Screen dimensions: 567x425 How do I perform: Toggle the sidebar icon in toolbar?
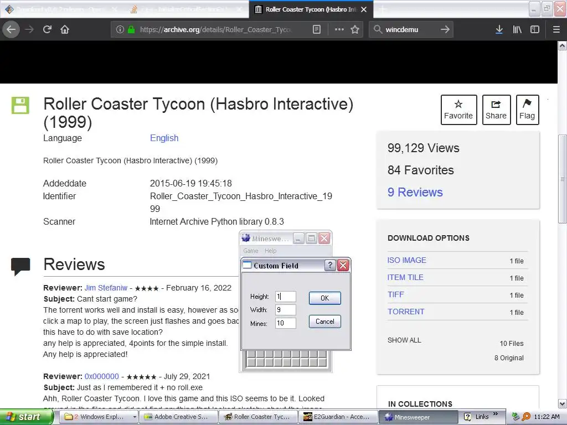(535, 29)
